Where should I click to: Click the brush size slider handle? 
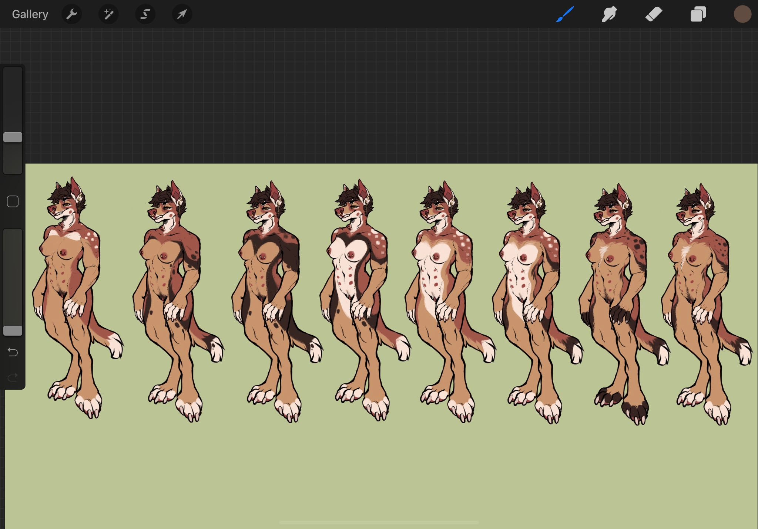click(x=13, y=137)
